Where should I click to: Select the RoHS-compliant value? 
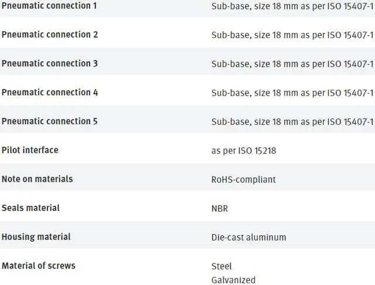[243, 179]
